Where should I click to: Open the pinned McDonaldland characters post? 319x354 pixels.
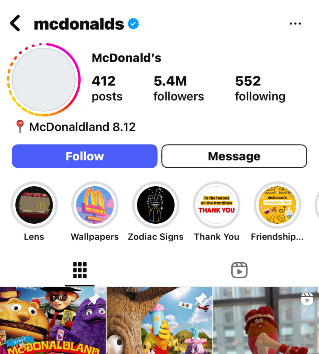(x=53, y=320)
